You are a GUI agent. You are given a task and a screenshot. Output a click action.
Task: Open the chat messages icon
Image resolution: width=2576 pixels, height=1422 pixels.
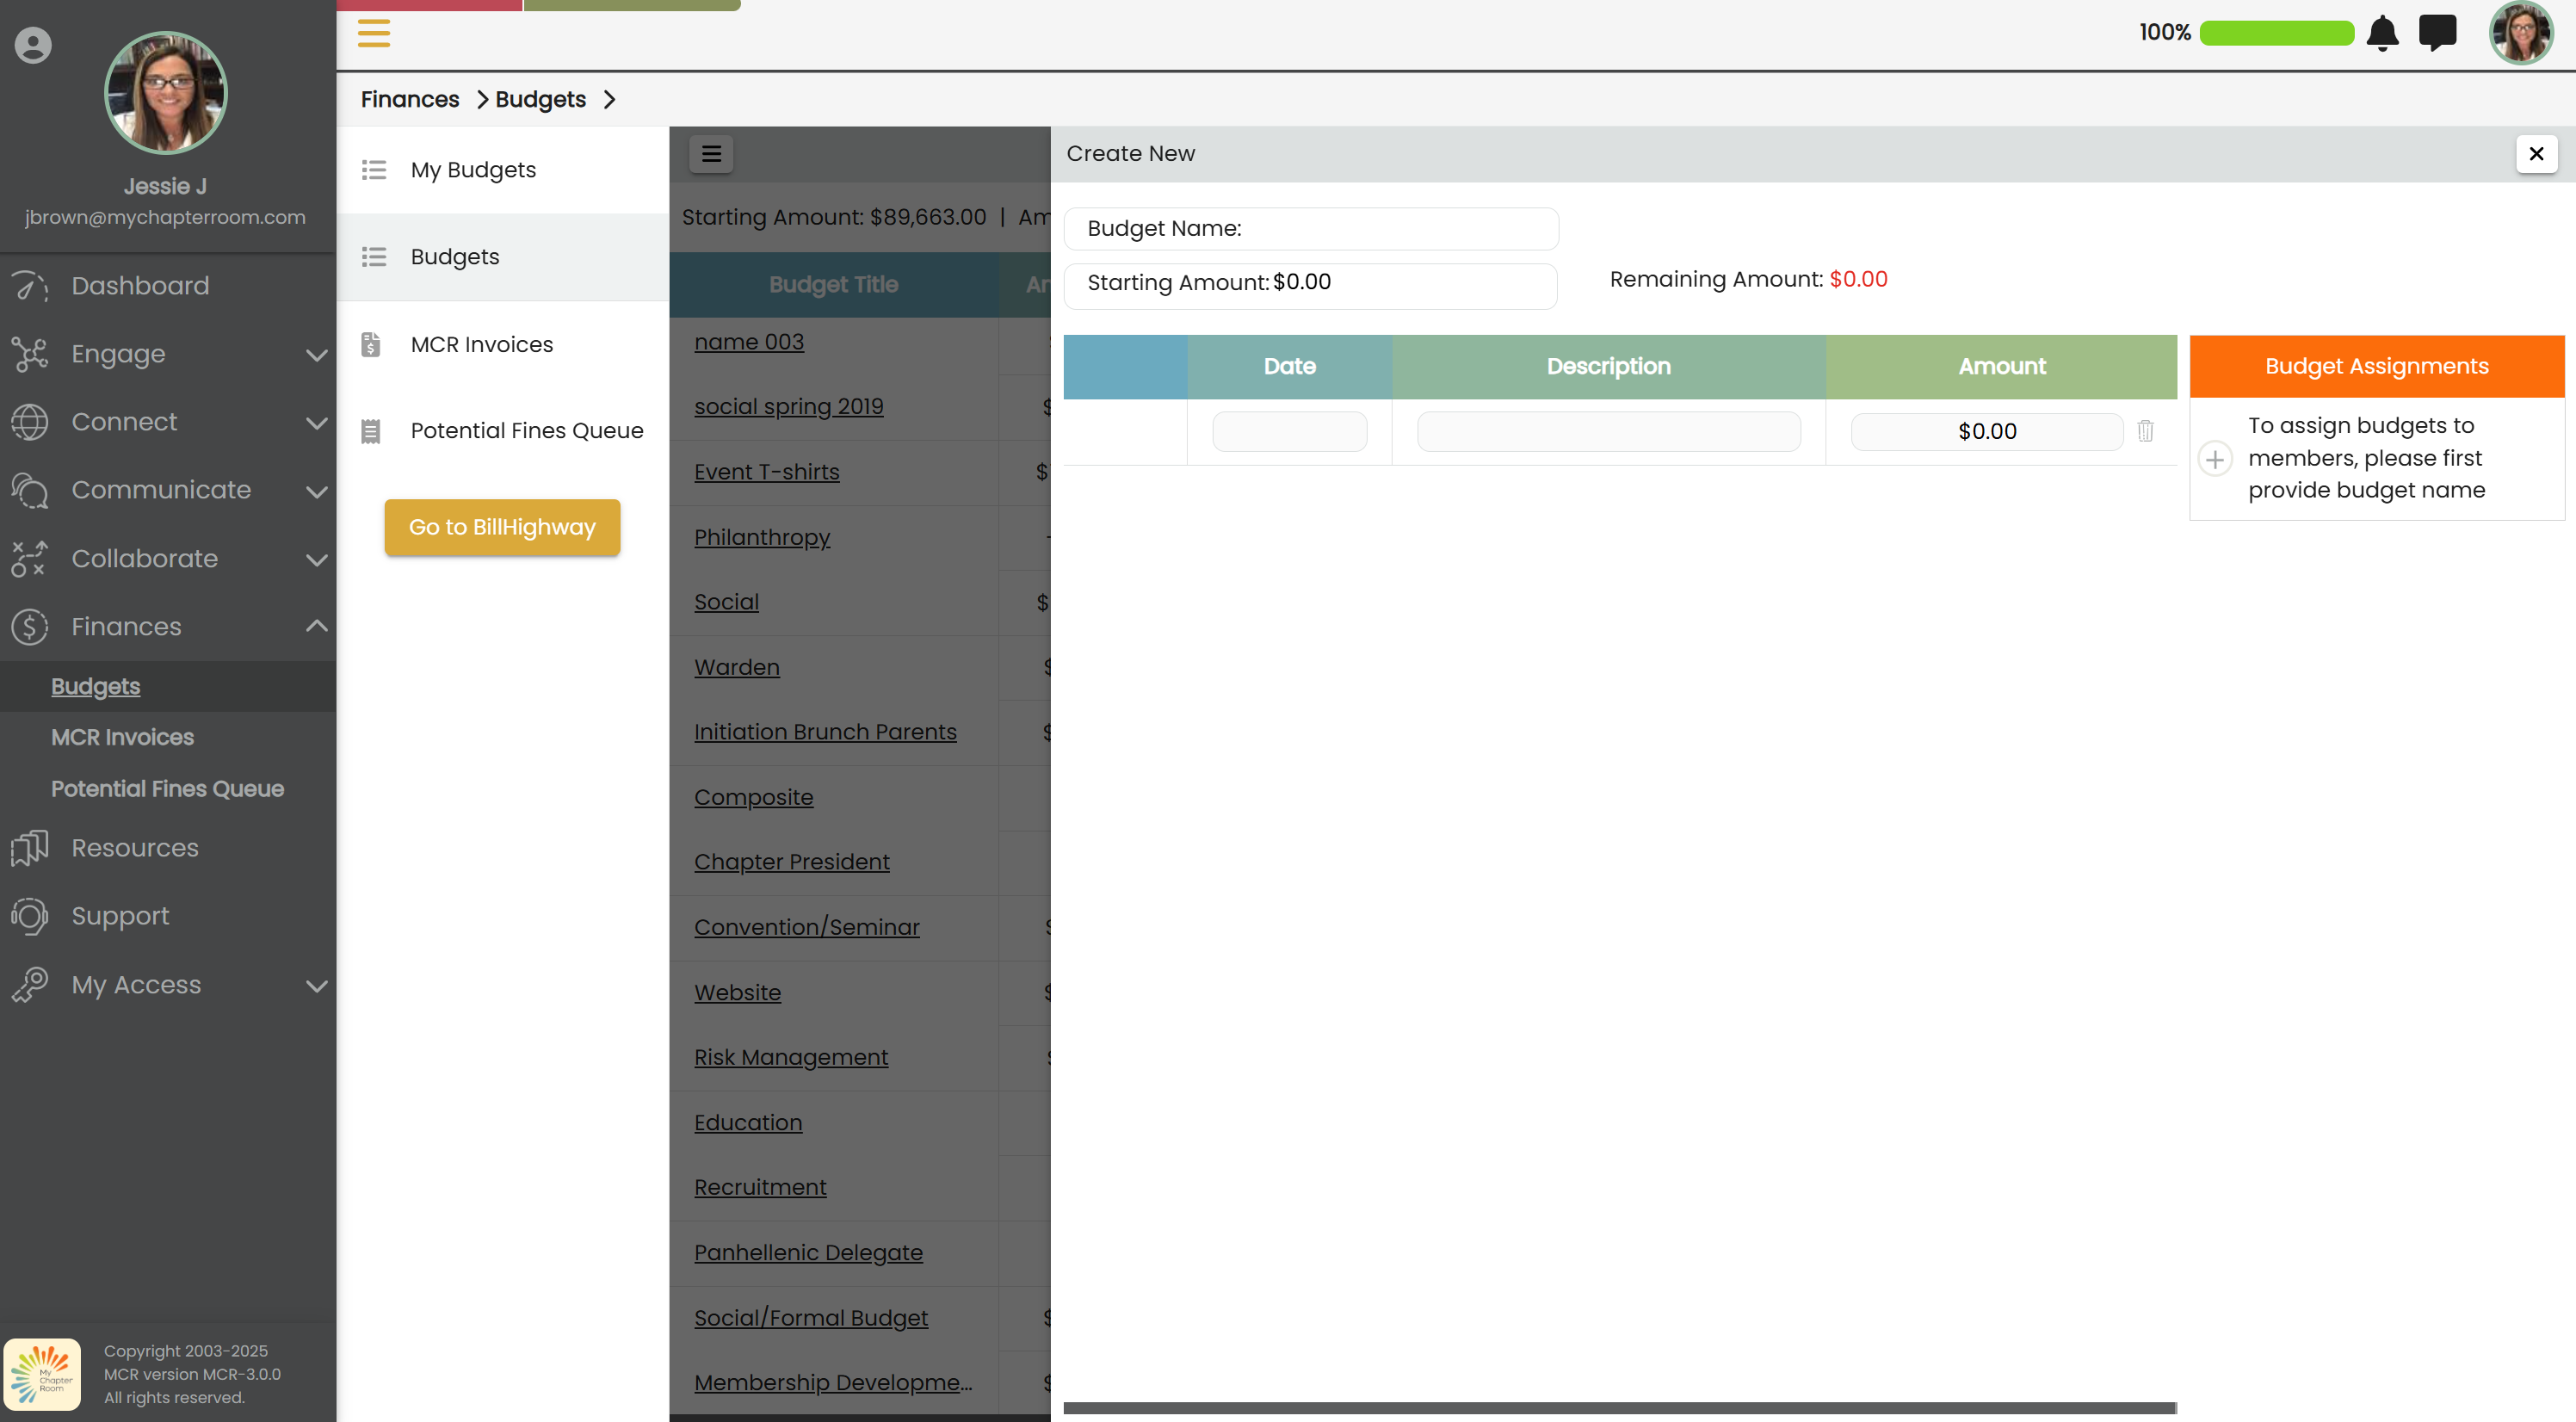pos(2437,33)
